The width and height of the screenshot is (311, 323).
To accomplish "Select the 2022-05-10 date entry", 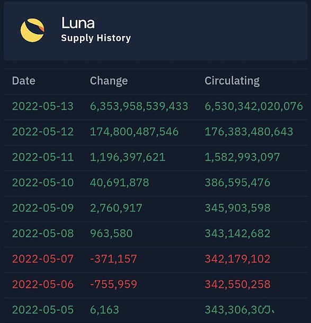I will 43,182.
